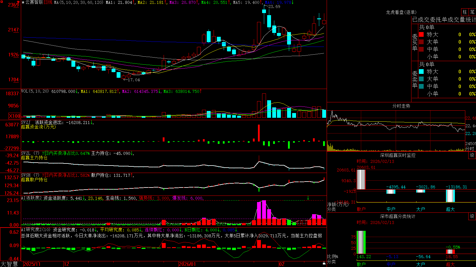This screenshot has height=267, width=476.
Task: Click the 平均研究度: 0.085 value
Action: coord(119,230)
